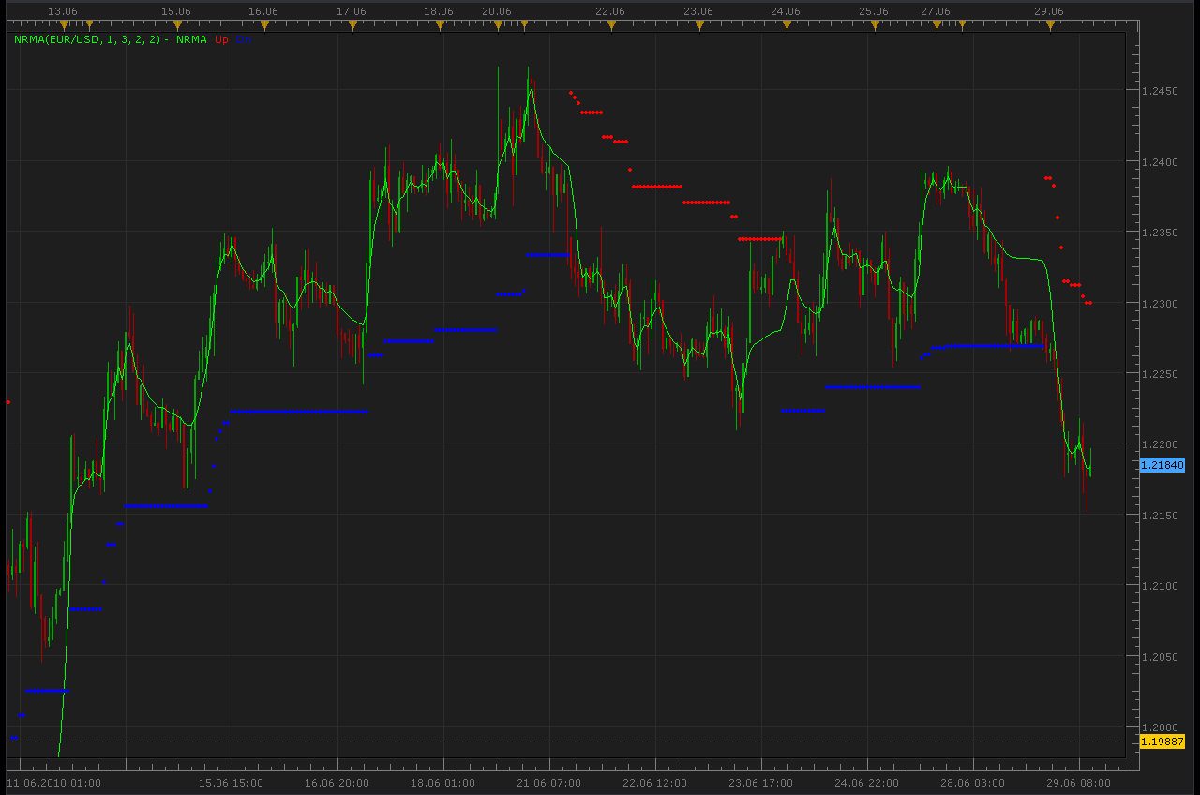The height and width of the screenshot is (795, 1200).
Task: Click the 13.06 date label on top axis
Action: pos(63,11)
